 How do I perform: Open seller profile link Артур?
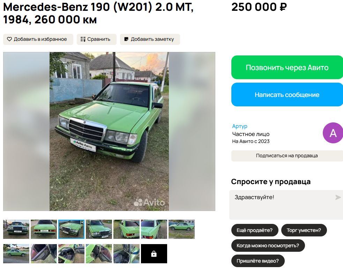pos(240,126)
